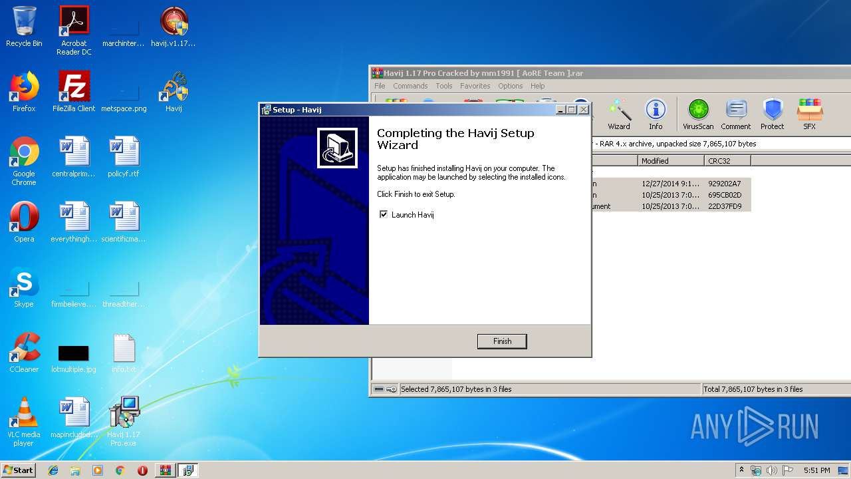Open FileZilla Client desktop shortcut
The height and width of the screenshot is (479, 851).
click(74, 92)
